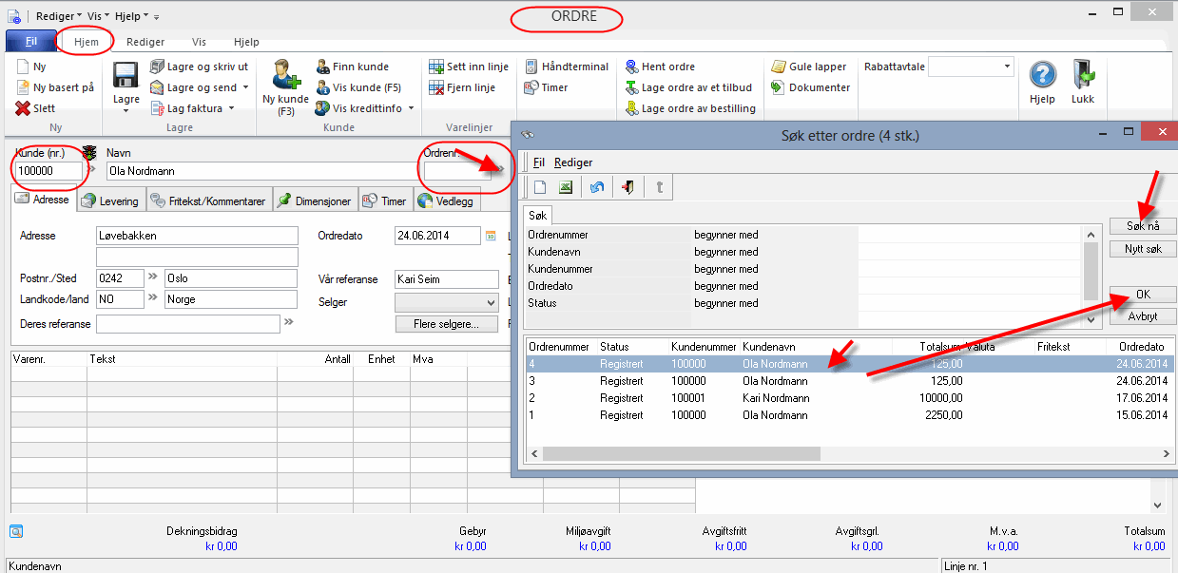
Task: Click the Lukk exit door icon
Action: [1083, 76]
